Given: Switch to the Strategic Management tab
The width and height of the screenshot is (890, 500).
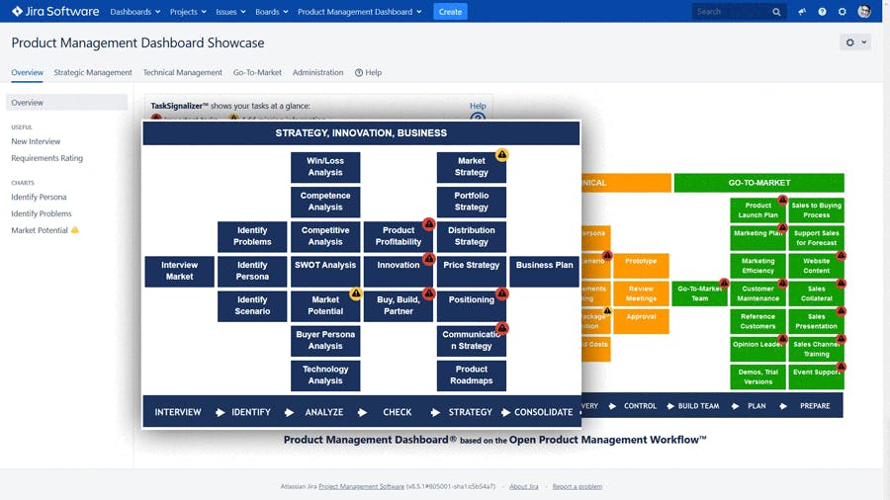Looking at the screenshot, I should 93,72.
